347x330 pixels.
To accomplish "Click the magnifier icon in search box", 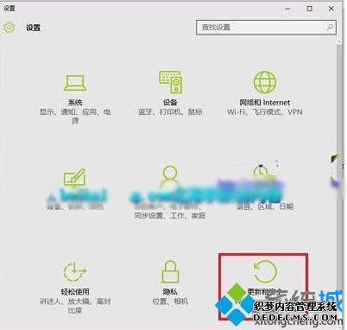I will coord(330,28).
